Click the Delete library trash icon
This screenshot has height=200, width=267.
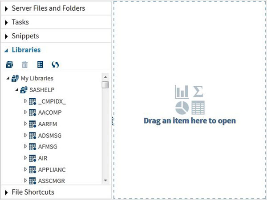pyautogui.click(x=24, y=64)
